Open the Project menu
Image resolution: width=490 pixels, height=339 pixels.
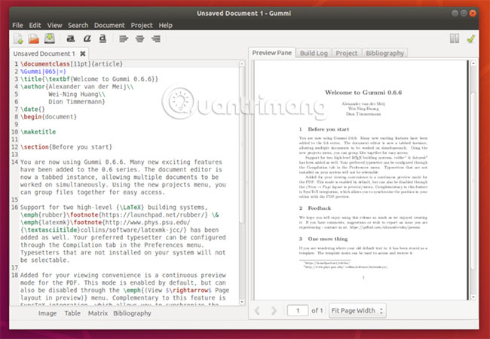(x=142, y=26)
